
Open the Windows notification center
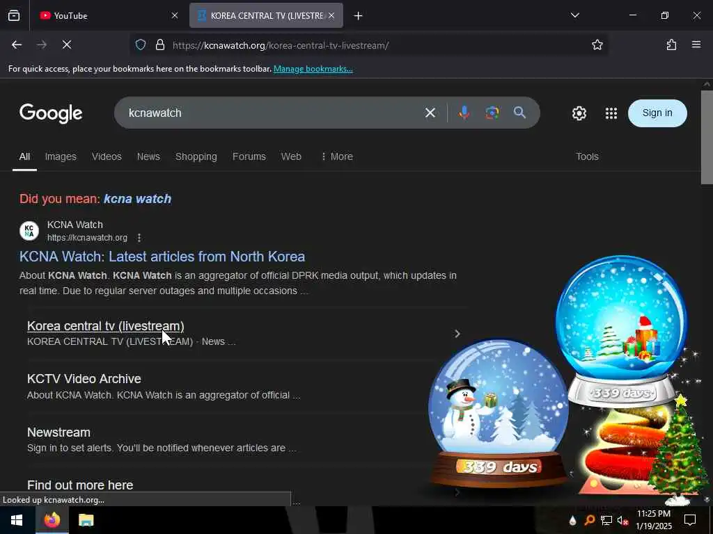point(690,520)
